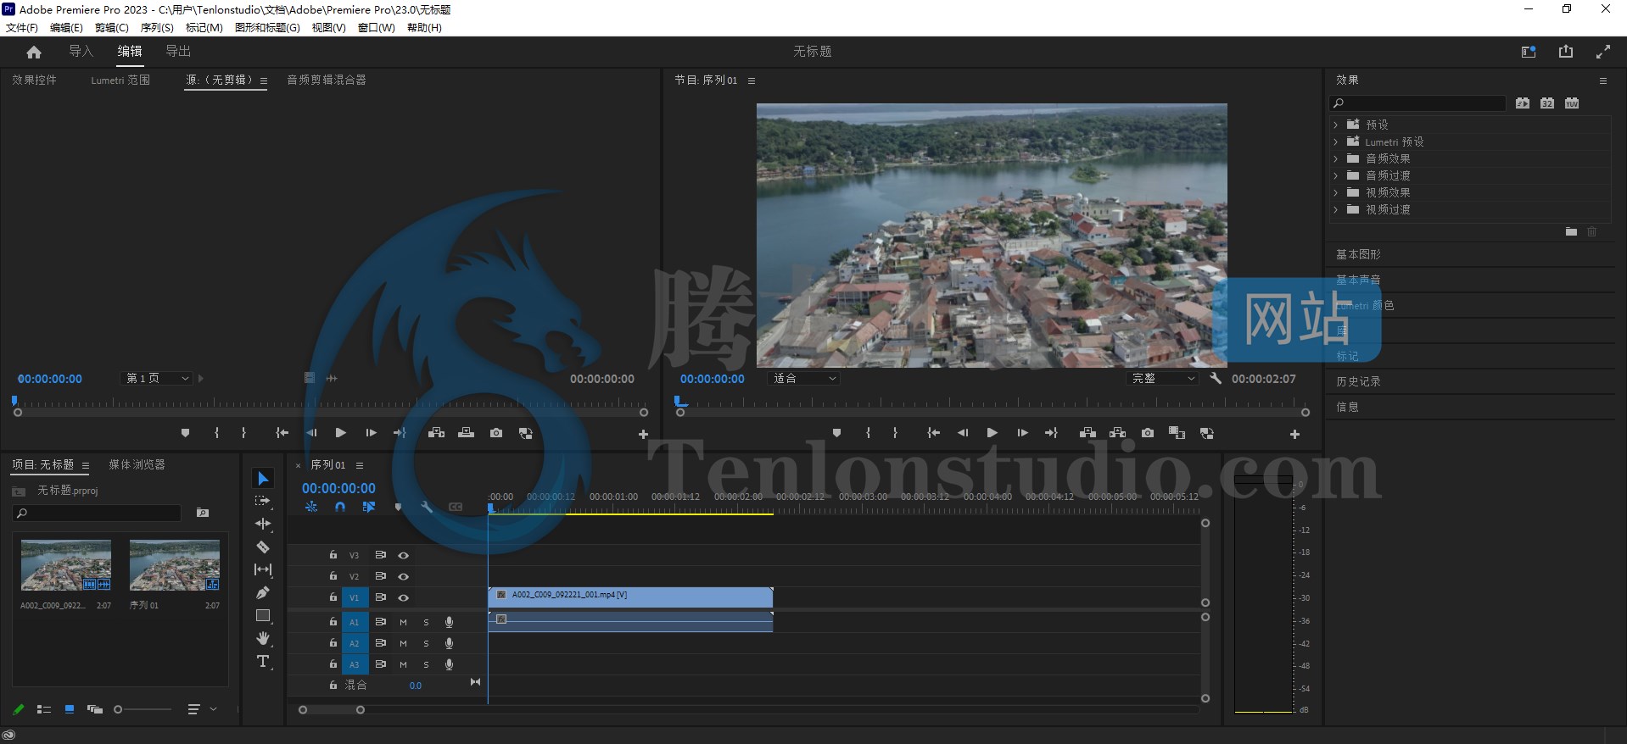Click Overwrite button in Source monitor
The height and width of the screenshot is (744, 1627).
466,433
